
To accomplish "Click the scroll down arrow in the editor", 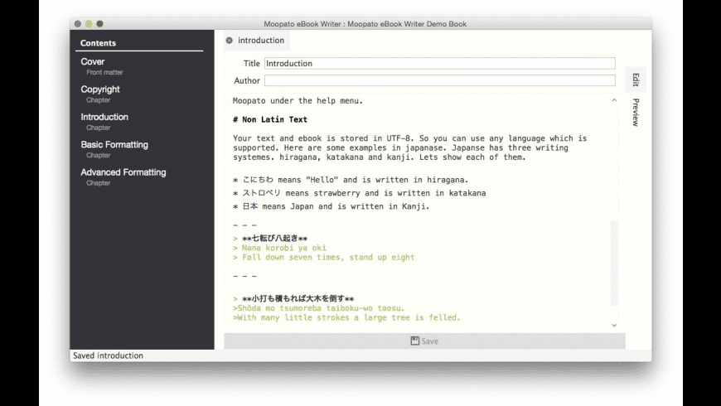I will 614,326.
